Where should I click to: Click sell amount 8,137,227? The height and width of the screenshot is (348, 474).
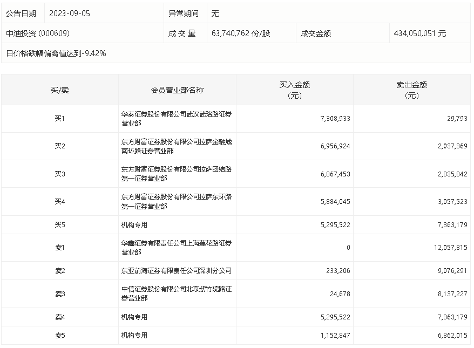452,294
